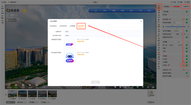Open the 场景自动旋转 direction dropdown
The image size is (191, 105).
pyautogui.click(x=177, y=23)
